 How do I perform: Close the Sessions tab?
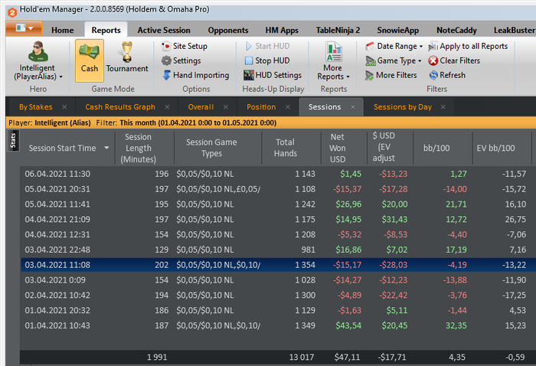[x=353, y=107]
